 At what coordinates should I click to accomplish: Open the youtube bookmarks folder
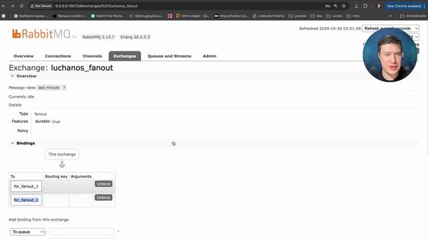[298, 16]
